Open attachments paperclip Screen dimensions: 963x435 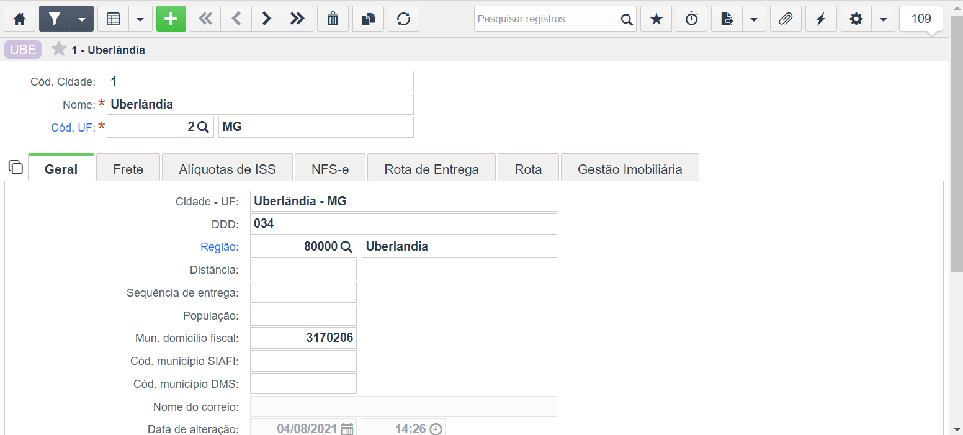(786, 19)
